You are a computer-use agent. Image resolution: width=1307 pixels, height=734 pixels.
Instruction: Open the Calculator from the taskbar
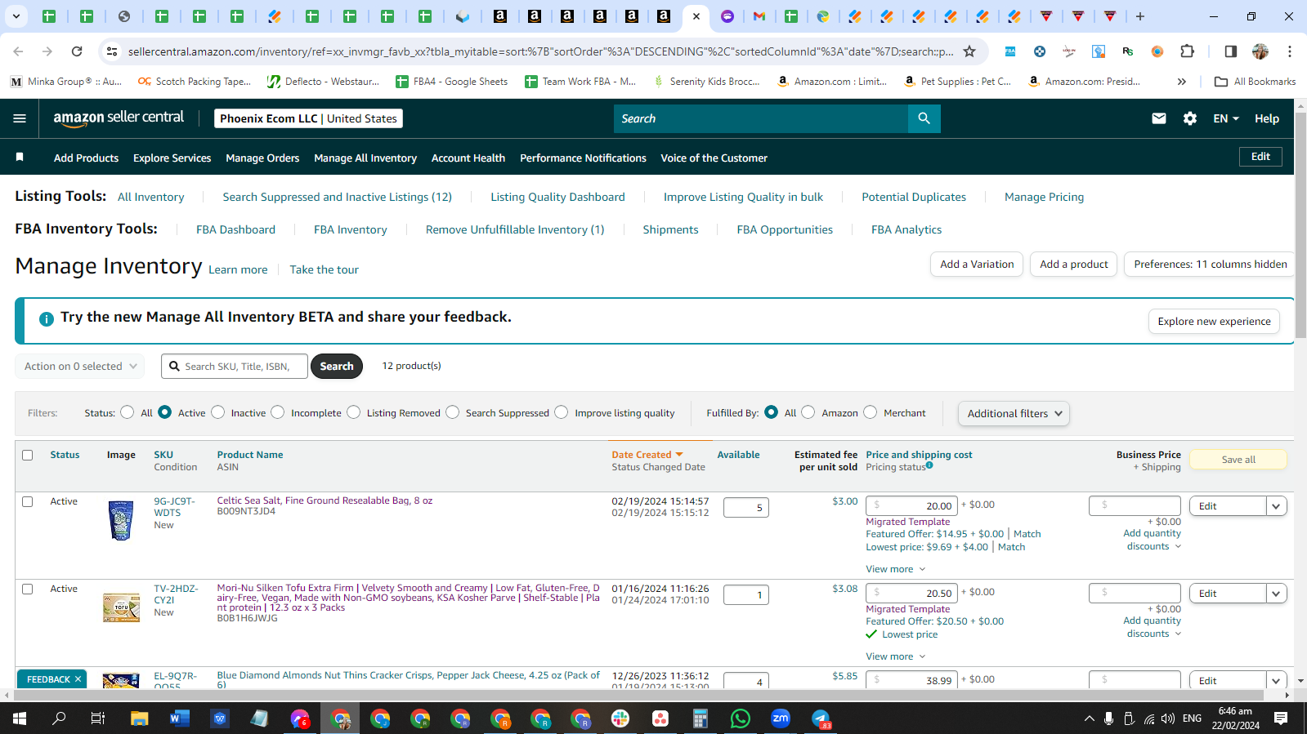tap(700, 718)
